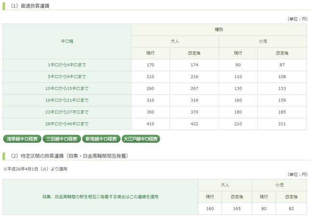Click adult fare value 210 in 5–9 km row
The image size is (313, 217).
point(150,77)
